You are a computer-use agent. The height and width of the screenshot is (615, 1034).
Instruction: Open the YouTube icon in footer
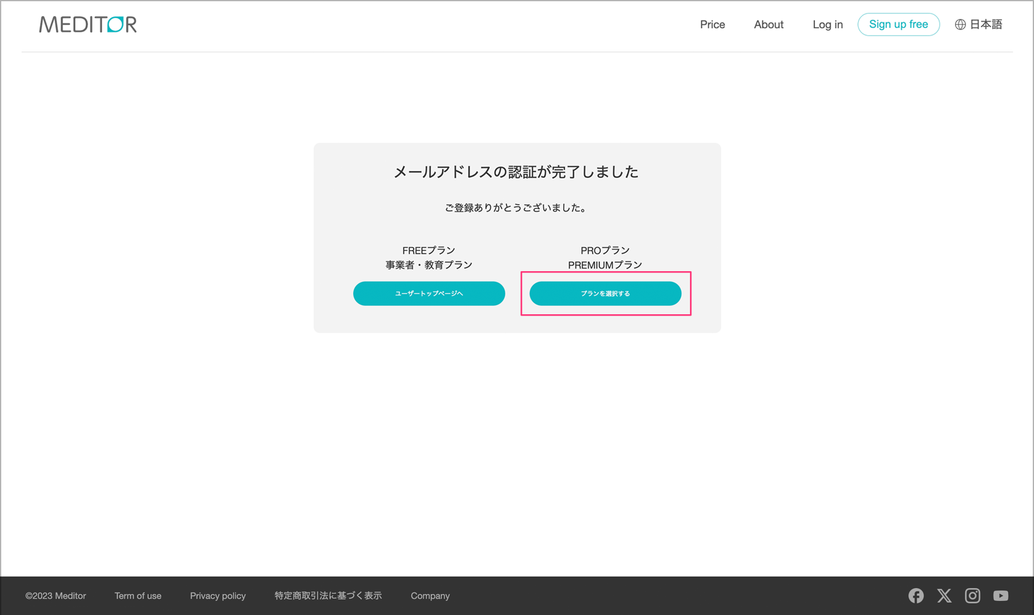pos(1001,595)
